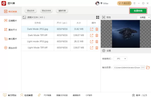
Task: Delete Light Mode TIFF.tiff with trash icon
Action: [x=97, y=48]
